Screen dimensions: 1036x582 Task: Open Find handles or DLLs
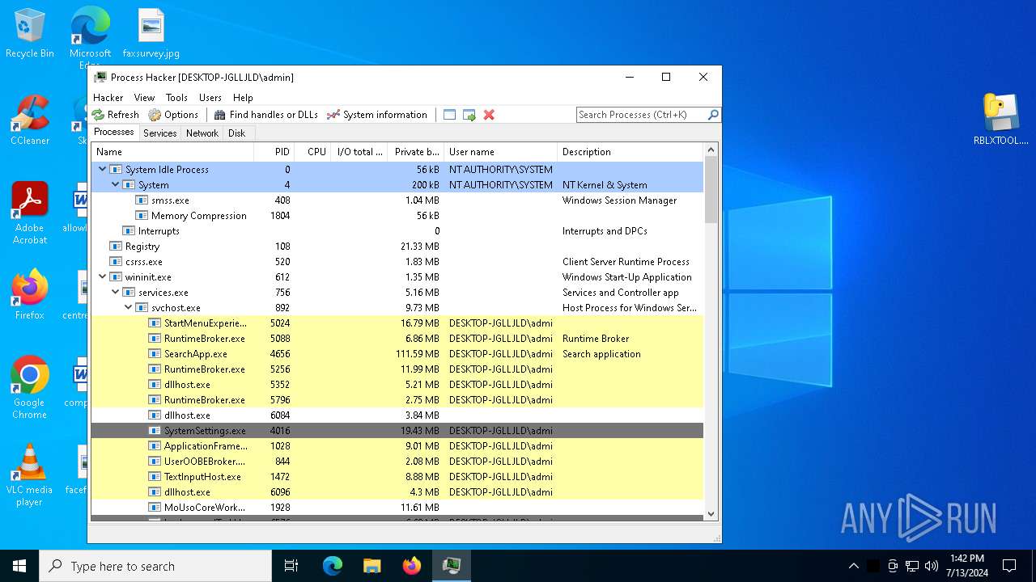[x=266, y=115]
